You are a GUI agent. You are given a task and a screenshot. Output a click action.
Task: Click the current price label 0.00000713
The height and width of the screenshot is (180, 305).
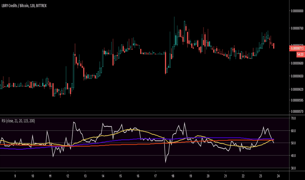click(x=297, y=48)
